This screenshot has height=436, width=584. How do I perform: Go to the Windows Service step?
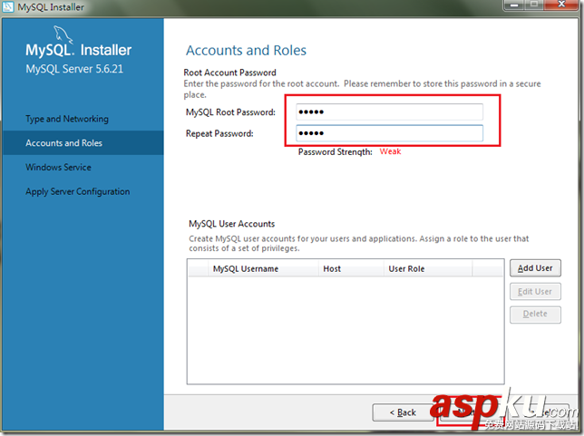click(58, 167)
